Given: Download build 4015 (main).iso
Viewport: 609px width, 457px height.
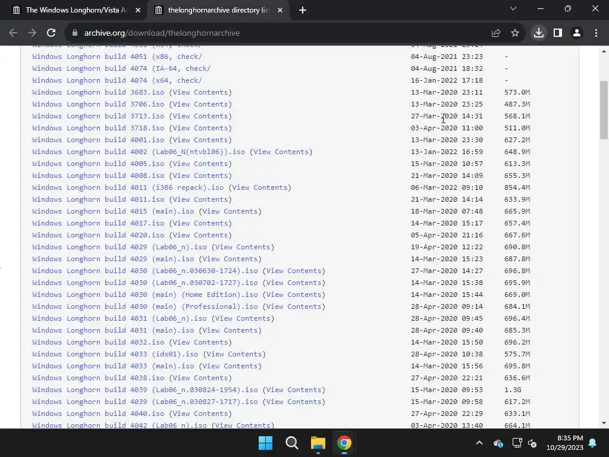Looking at the screenshot, I should point(113,211).
